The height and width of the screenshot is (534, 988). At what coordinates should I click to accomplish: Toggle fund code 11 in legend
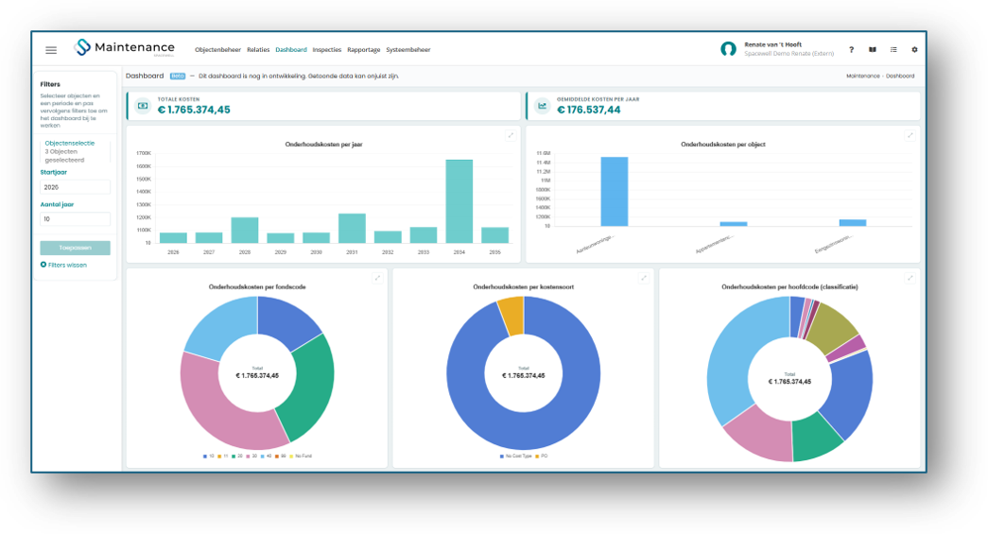coord(223,456)
